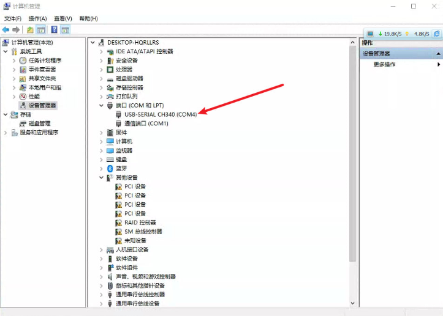443x316 pixels.
Task: Click the monitor icon in network speed widget
Action: click(370, 34)
